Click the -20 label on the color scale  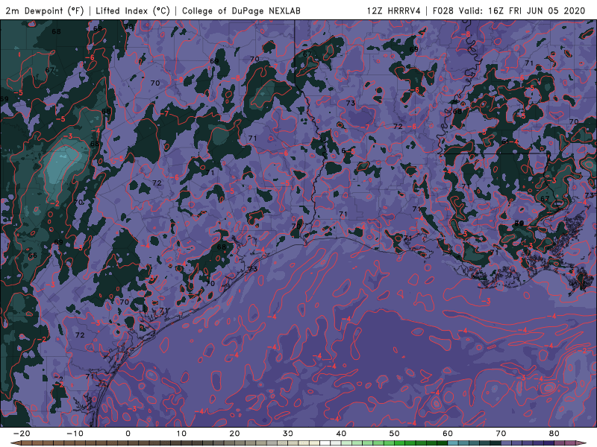click(x=22, y=434)
